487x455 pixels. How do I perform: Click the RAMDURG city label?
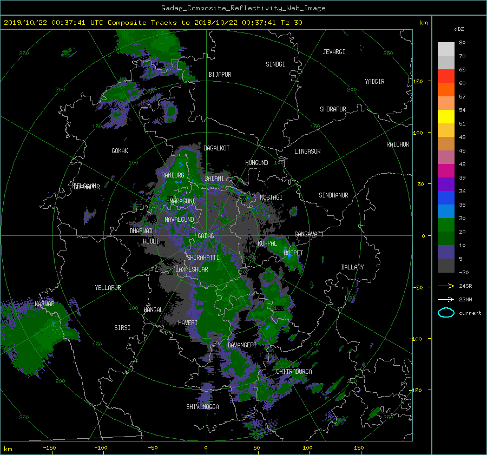[173, 175]
